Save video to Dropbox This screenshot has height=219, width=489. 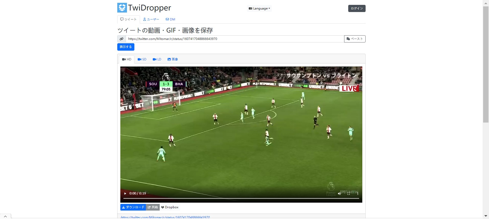pos(170,207)
